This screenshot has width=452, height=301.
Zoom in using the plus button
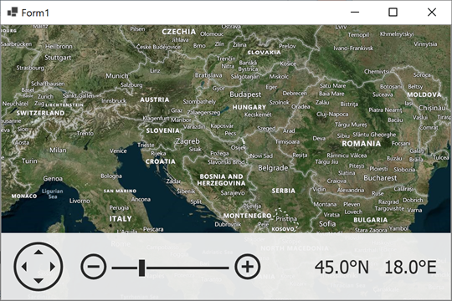[x=247, y=267]
